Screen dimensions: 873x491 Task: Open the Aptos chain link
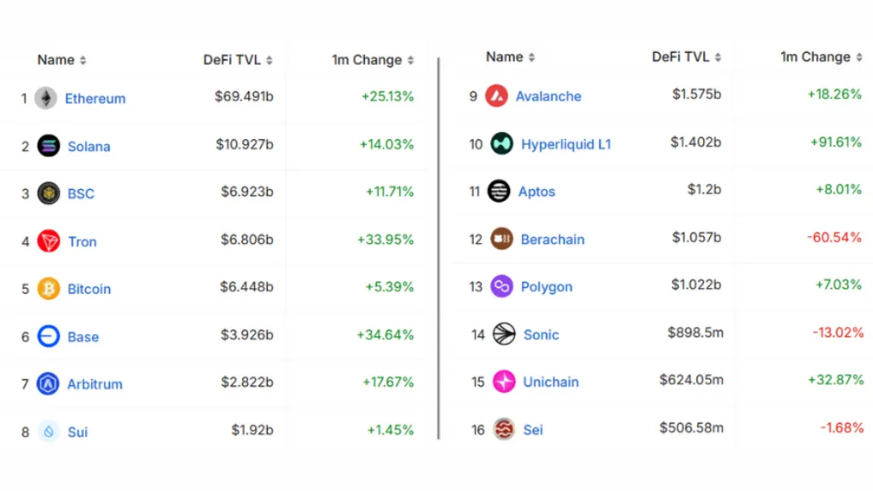click(537, 192)
